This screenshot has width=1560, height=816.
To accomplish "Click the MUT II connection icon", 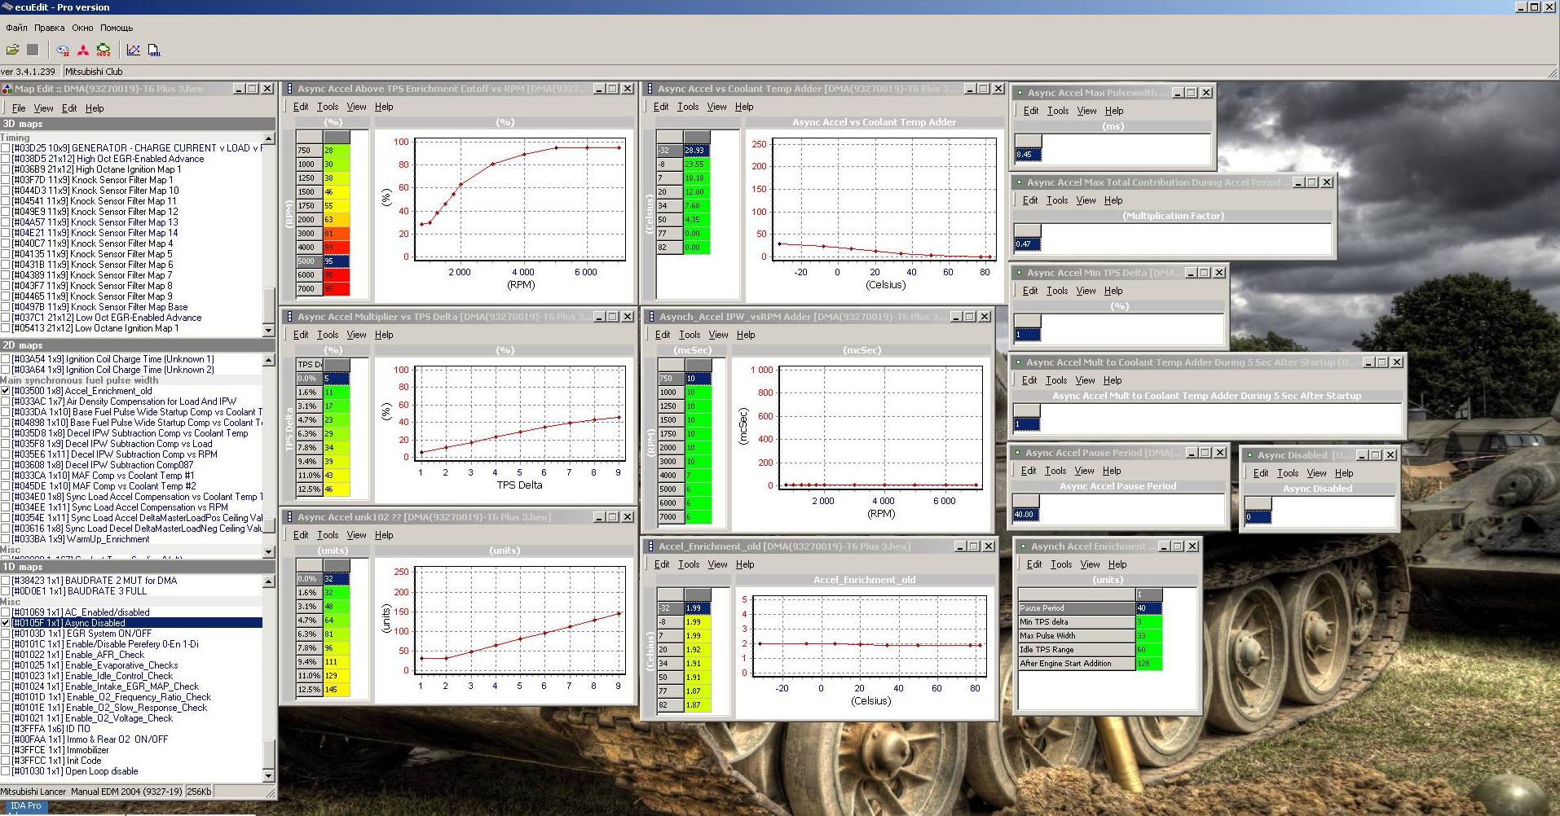I will [x=63, y=50].
